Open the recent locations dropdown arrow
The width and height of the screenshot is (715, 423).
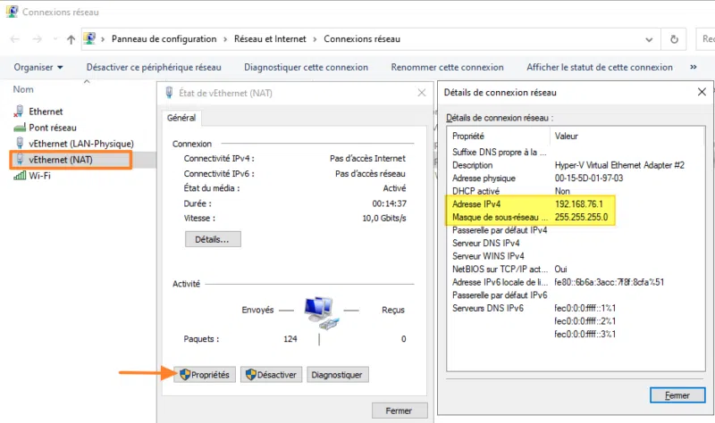click(x=54, y=39)
